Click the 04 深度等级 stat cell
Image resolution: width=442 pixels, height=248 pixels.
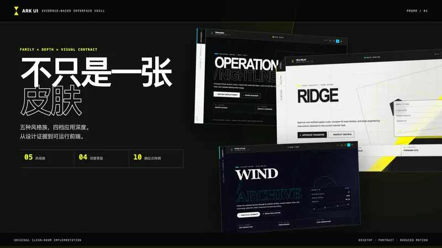click(x=102, y=159)
